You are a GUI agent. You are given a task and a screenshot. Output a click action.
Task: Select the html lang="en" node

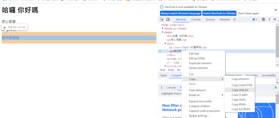(x=173, y=25)
